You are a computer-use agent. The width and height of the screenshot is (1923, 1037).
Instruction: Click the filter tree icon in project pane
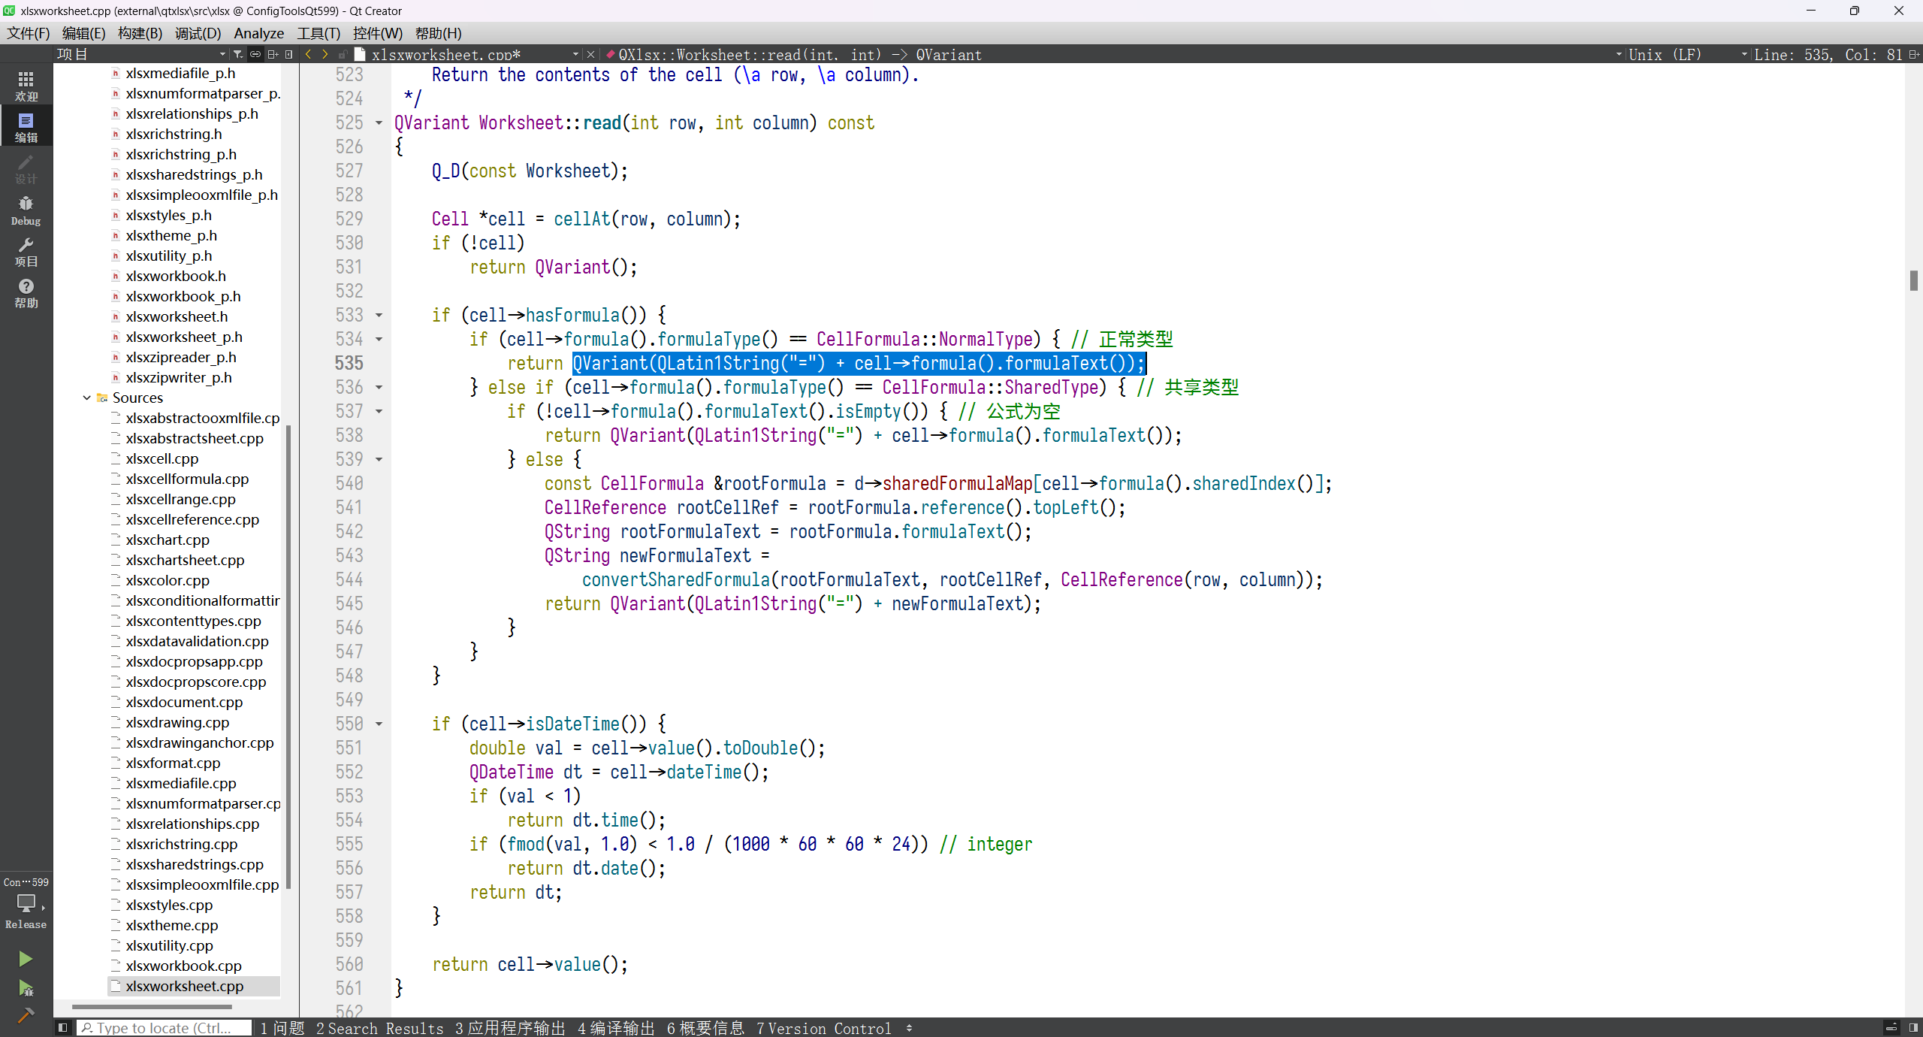(x=238, y=54)
